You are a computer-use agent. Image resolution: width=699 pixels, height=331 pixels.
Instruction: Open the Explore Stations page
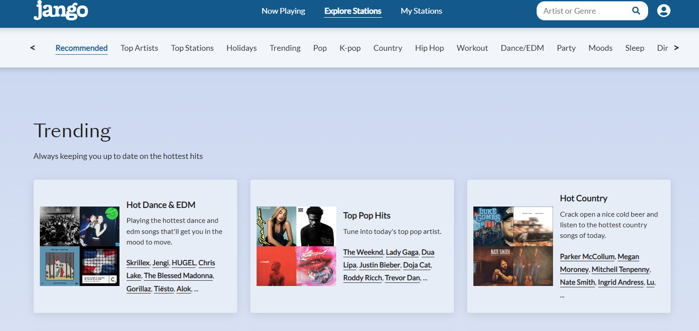[x=353, y=11]
